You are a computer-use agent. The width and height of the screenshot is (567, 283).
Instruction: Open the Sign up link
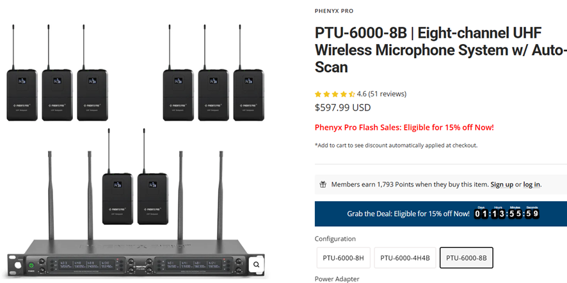coord(502,185)
